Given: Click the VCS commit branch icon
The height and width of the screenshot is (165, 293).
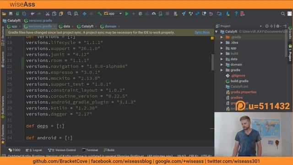Looking at the screenshot, I should pos(190,14).
